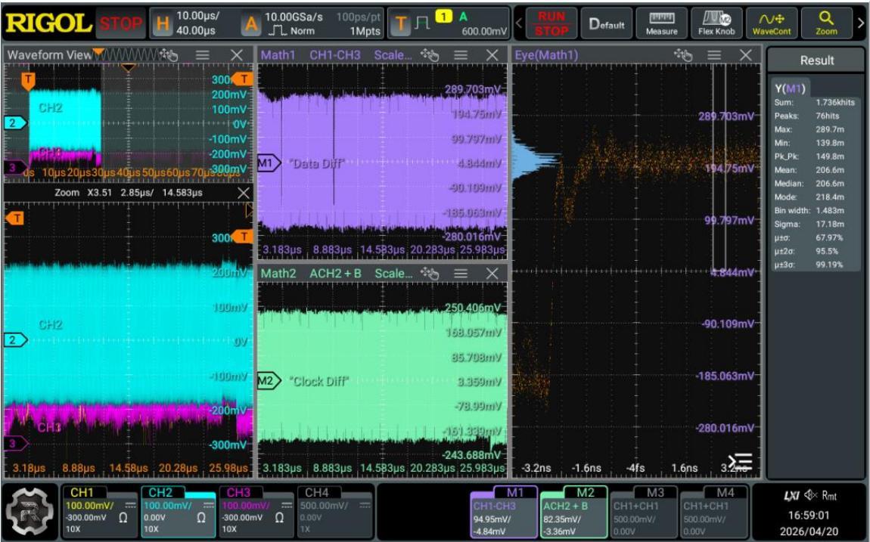The height and width of the screenshot is (542, 870).
Task: Click the date and time display
Action: [x=809, y=522]
